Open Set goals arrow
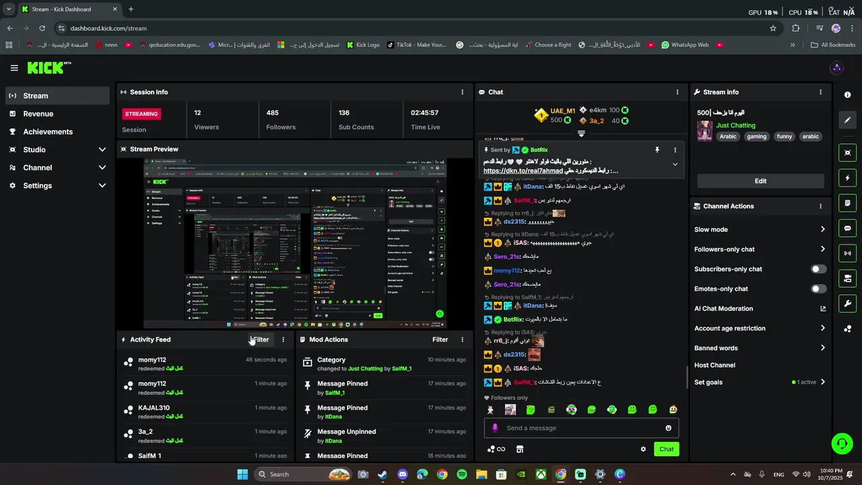The height and width of the screenshot is (485, 862). coord(822,383)
